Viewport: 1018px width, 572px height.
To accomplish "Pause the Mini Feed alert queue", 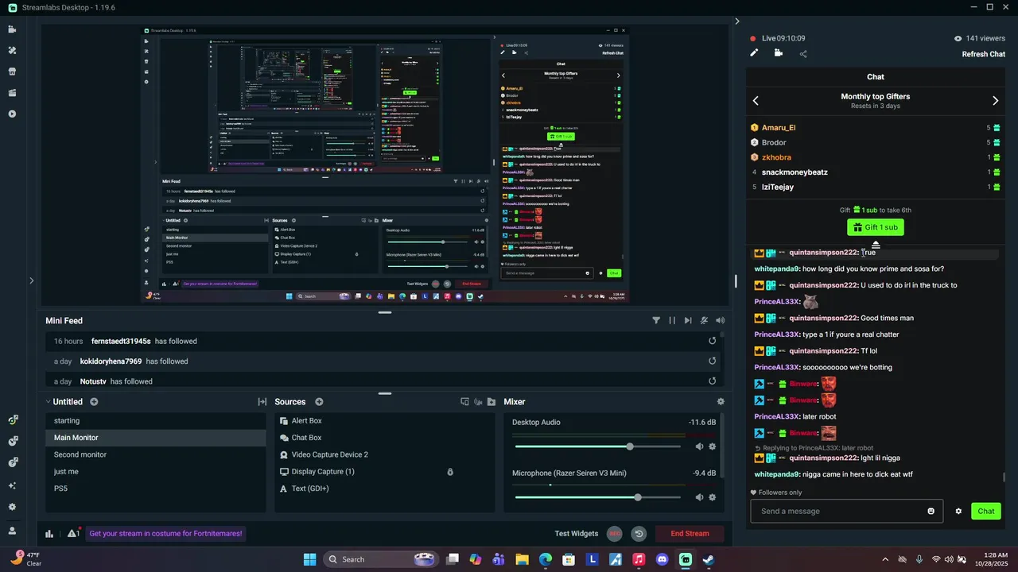I will tap(672, 321).
